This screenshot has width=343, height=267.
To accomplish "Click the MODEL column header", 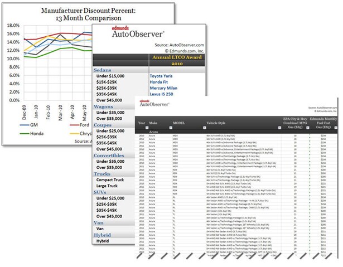I will pos(178,123).
